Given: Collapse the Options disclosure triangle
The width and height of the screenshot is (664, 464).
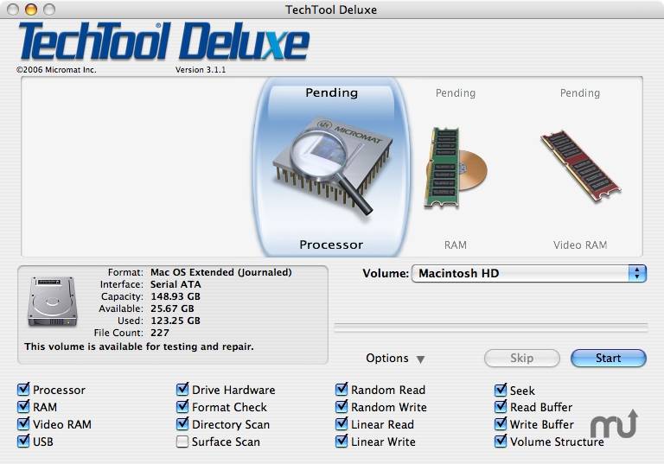Looking at the screenshot, I should point(420,359).
